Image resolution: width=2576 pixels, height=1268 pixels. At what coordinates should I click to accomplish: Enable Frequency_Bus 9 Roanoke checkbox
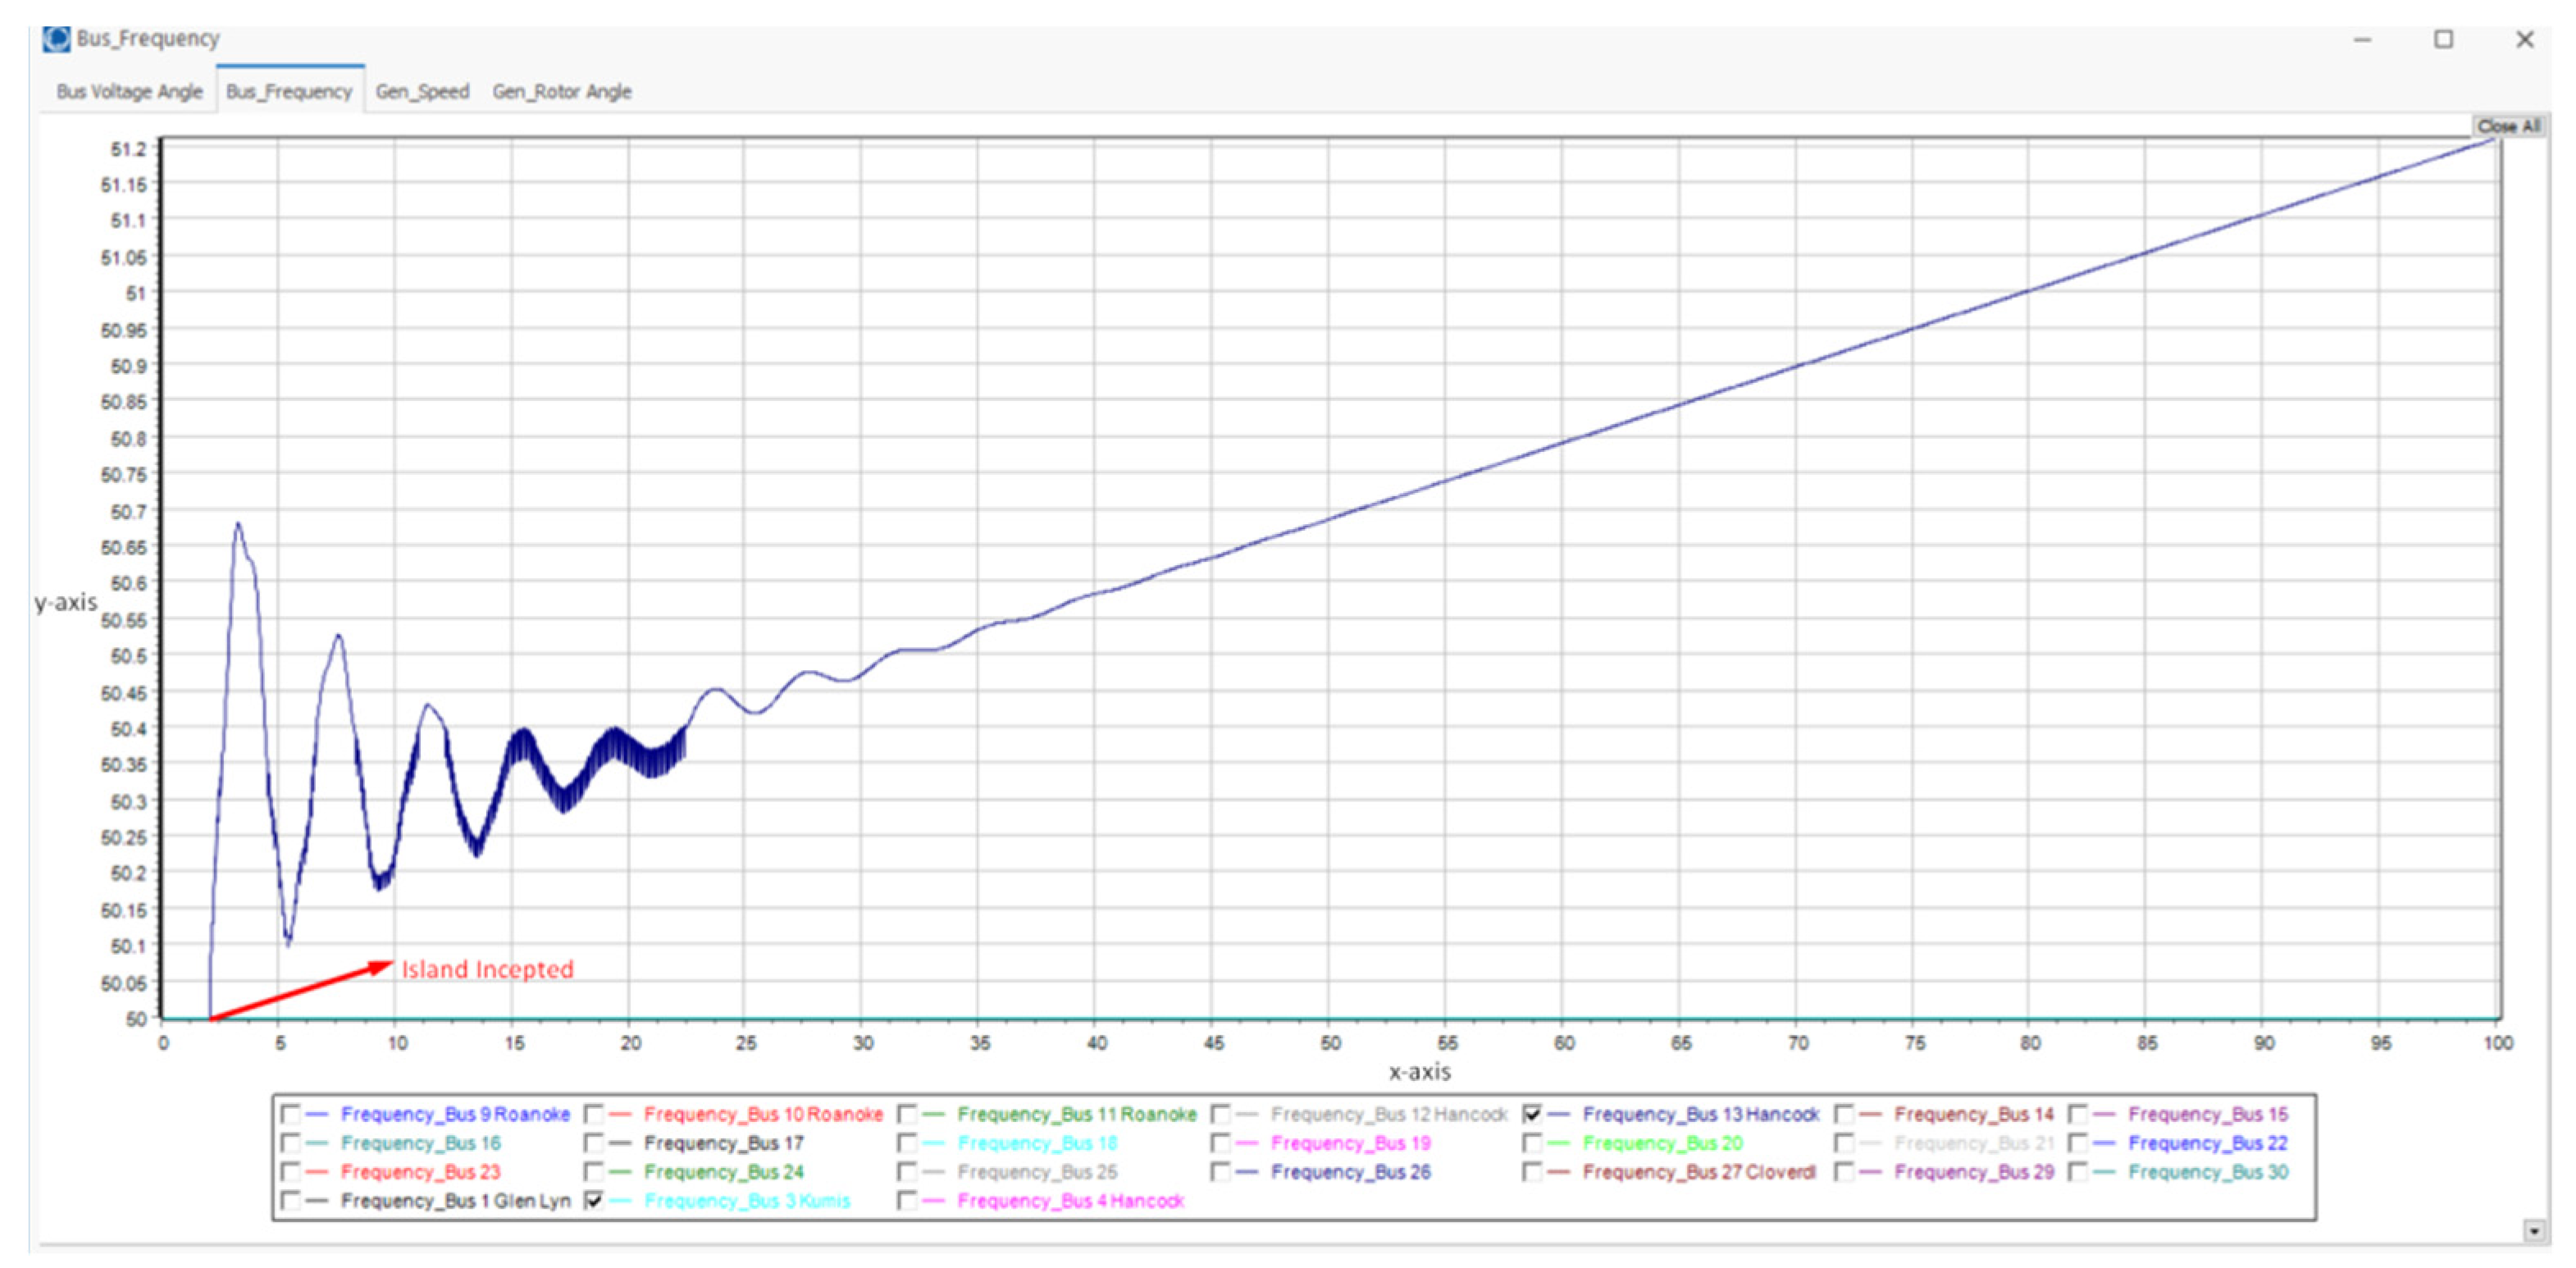point(291,1114)
